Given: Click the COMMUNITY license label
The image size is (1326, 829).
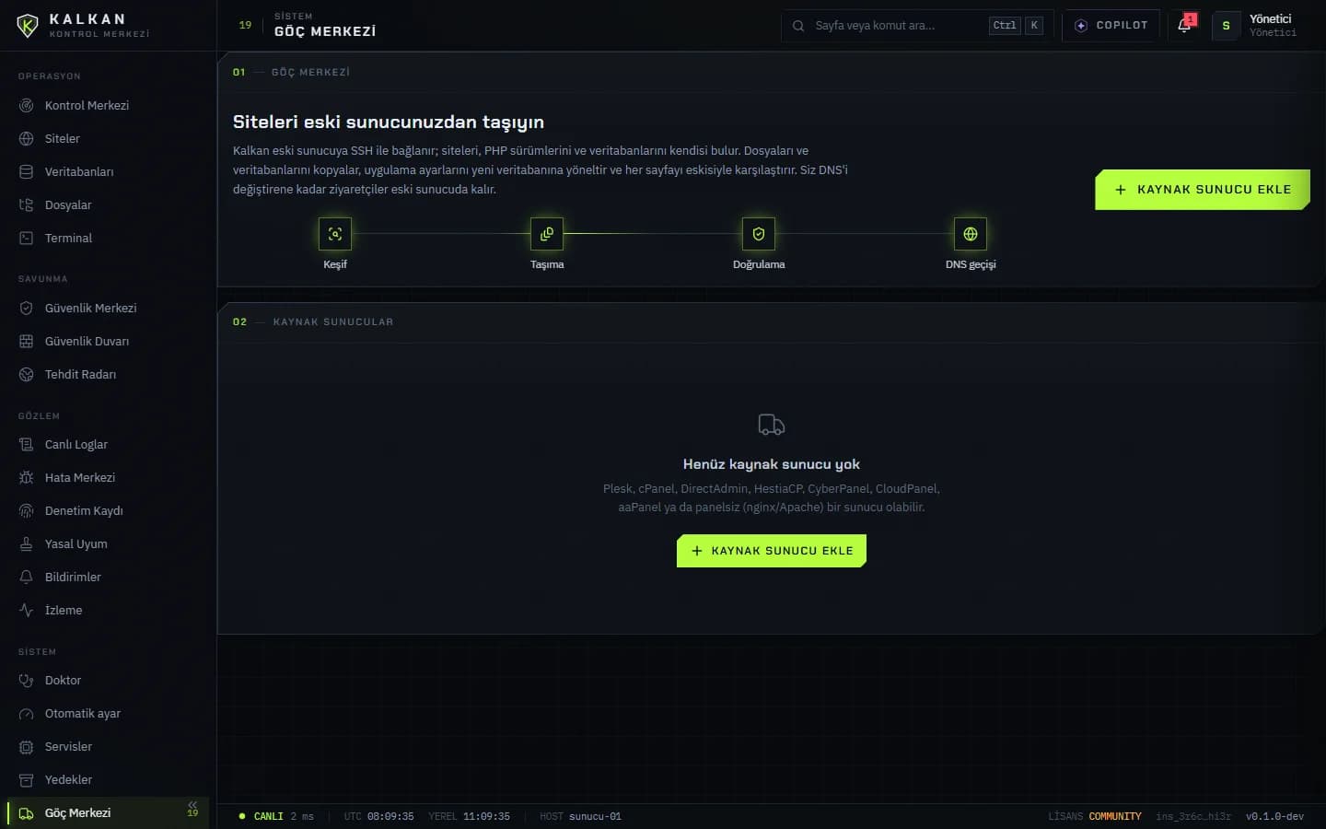Looking at the screenshot, I should 1115,817.
